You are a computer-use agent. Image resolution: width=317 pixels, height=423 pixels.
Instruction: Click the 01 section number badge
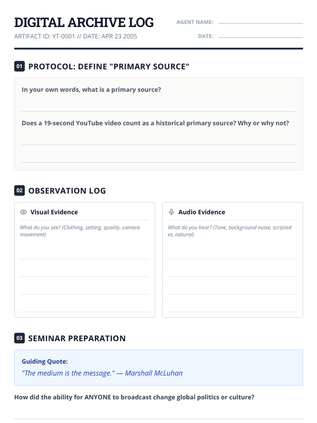19,66
